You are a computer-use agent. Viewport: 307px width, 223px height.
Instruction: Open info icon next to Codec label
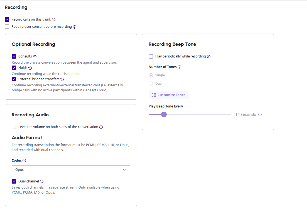tap(24, 161)
